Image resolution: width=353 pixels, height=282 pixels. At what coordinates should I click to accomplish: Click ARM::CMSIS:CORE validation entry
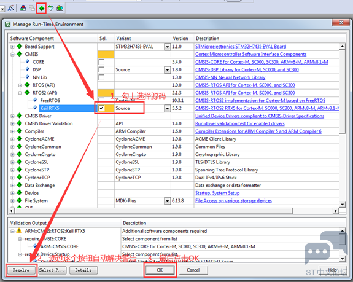tap(60, 246)
